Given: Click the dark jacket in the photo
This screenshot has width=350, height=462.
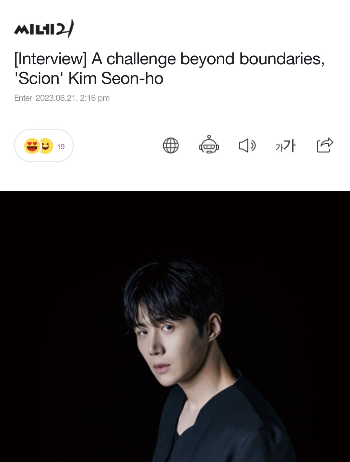Looking at the screenshot, I should (224, 426).
